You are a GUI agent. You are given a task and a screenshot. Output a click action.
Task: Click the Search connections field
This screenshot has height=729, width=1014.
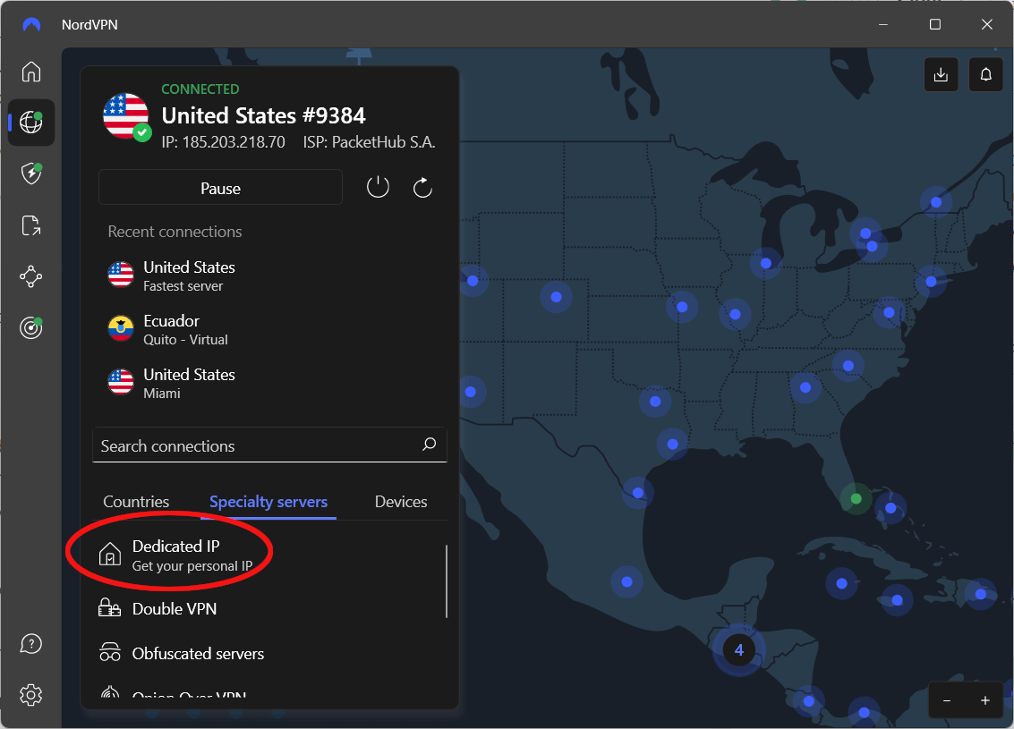point(269,445)
